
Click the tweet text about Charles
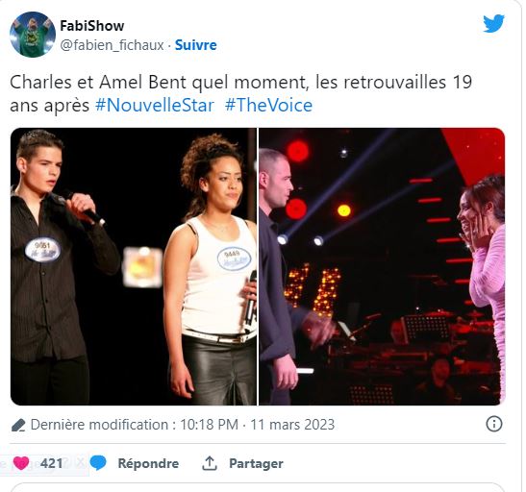240,93
